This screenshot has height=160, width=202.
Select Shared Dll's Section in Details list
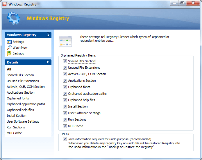(20, 75)
